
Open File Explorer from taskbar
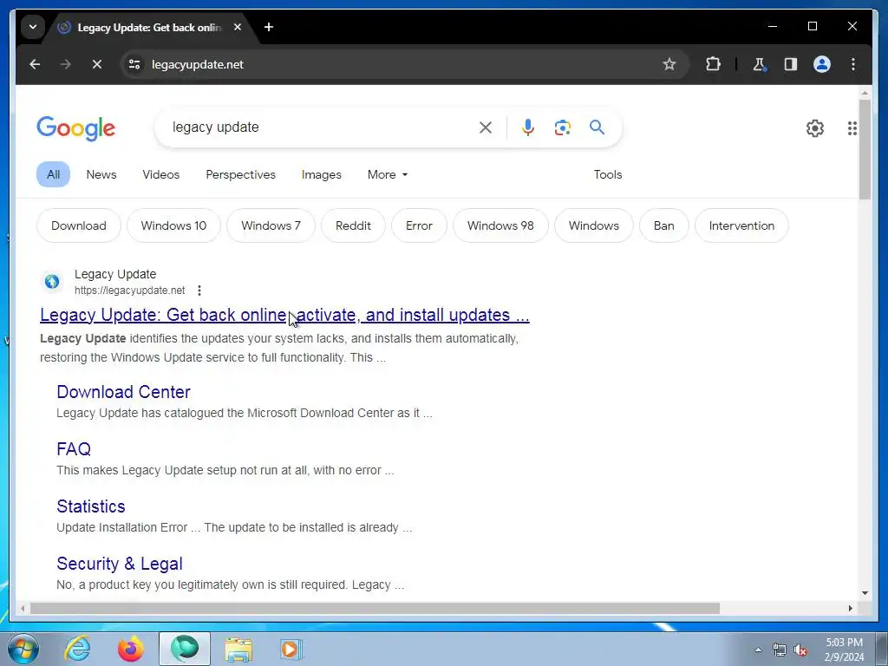(238, 649)
